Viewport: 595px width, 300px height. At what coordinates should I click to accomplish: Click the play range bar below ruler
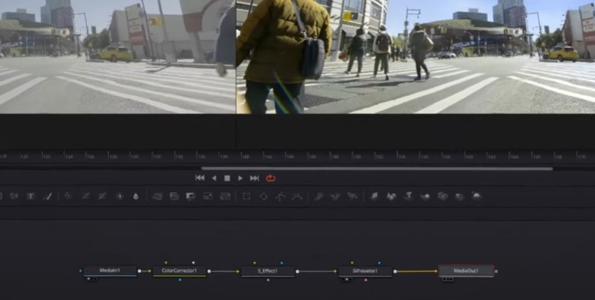[376, 169]
